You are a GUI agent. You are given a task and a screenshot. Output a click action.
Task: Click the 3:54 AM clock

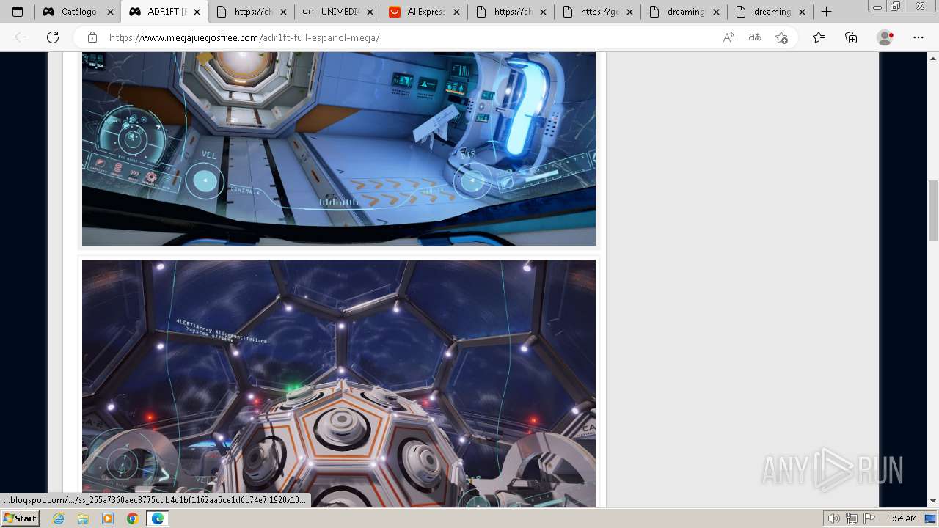902,518
